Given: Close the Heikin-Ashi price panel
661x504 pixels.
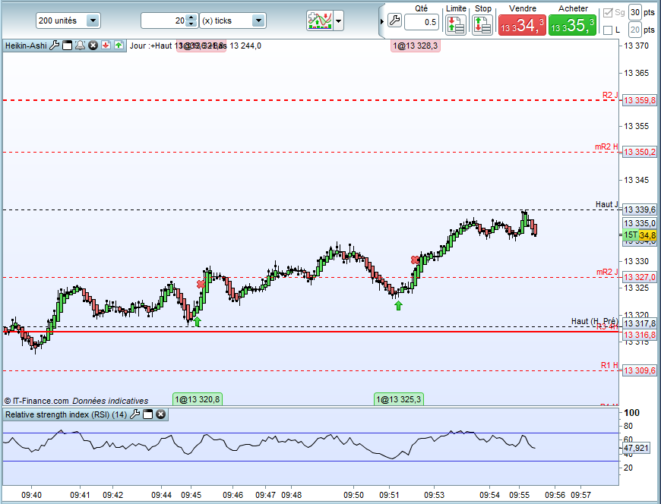Looking at the screenshot, I should (x=93, y=46).
